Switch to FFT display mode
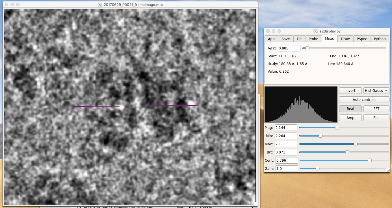Viewport: 392px width, 208px height. pos(376,109)
